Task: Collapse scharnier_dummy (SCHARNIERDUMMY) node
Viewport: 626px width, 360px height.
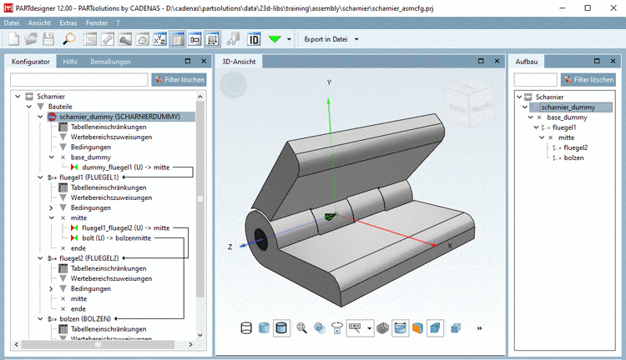Action: [x=40, y=117]
